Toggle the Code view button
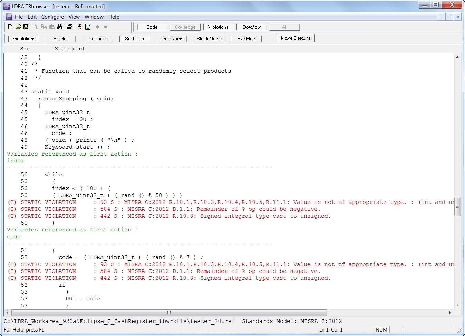465x336 pixels. point(152,27)
